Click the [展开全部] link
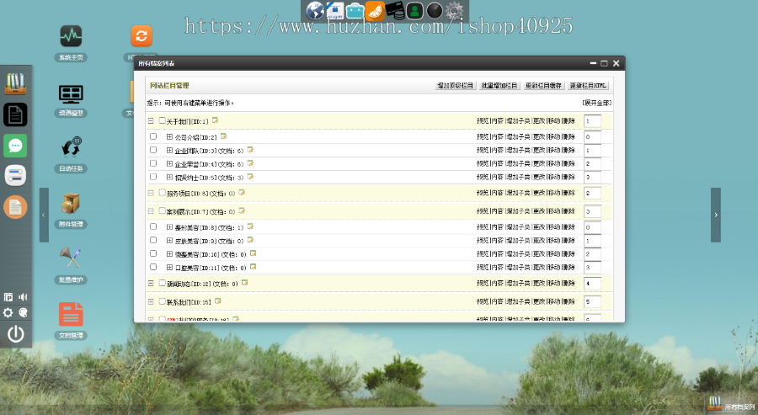The width and height of the screenshot is (758, 415). 597,103
